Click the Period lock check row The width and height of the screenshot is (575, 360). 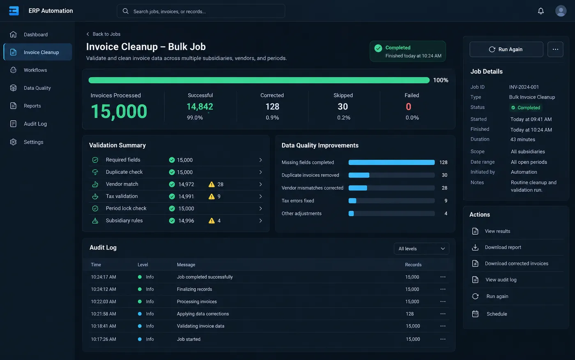point(176,208)
